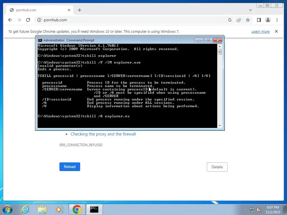Launch Internet Explorer from taskbar
This screenshot has height=215, width=287.
25,209
